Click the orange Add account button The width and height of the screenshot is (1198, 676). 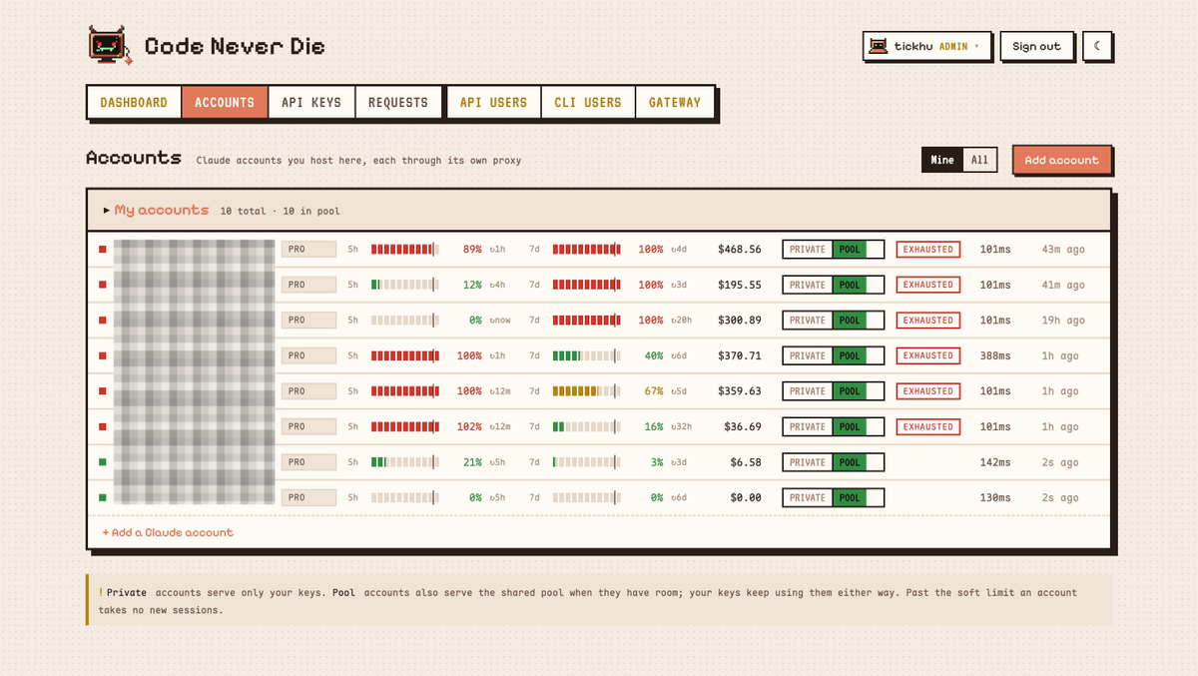pos(1061,160)
